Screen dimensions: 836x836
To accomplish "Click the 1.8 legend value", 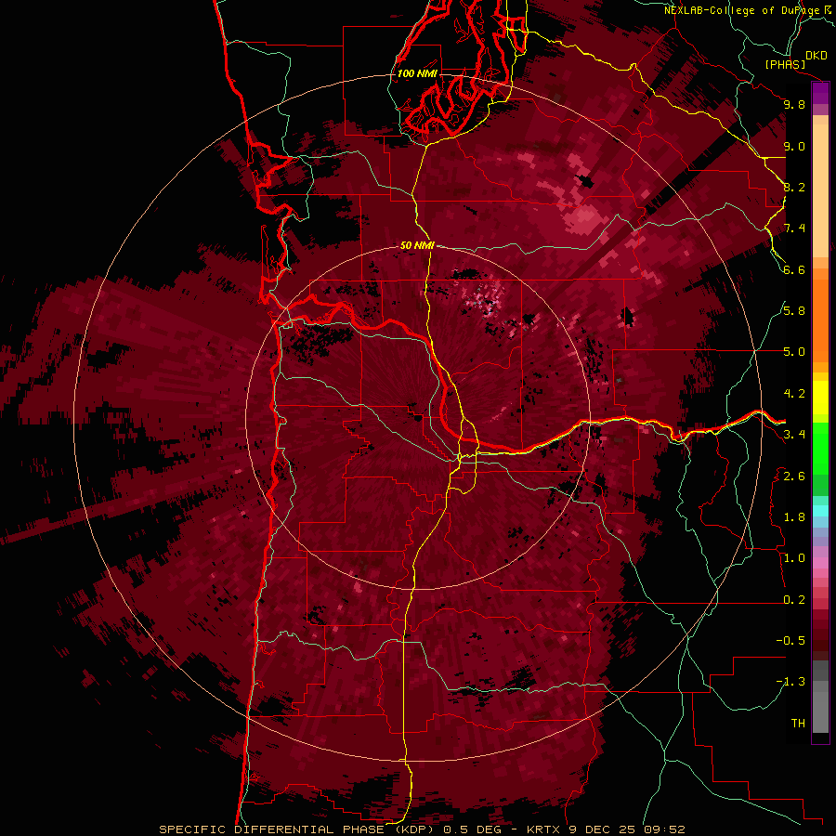I will (x=794, y=517).
